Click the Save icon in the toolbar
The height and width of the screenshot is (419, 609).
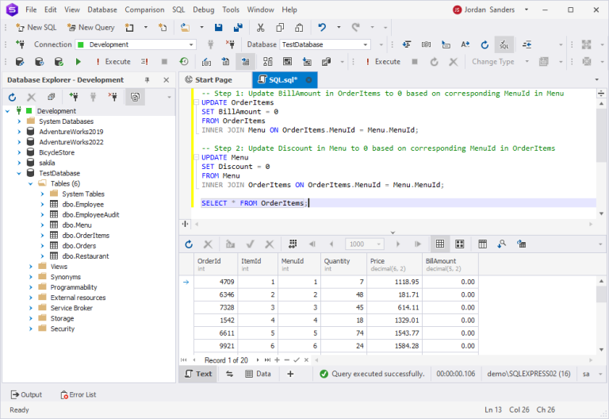point(218,27)
